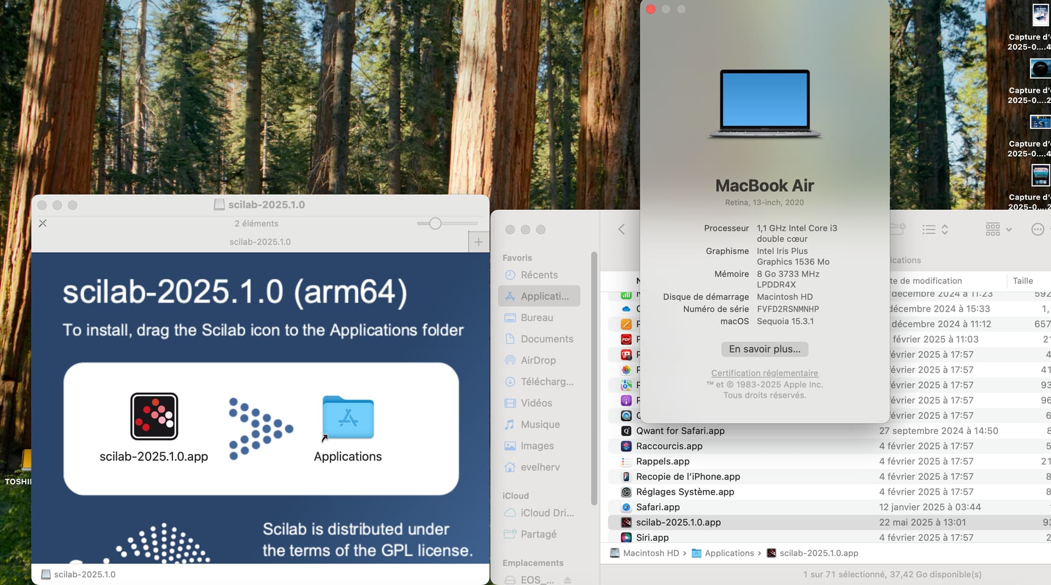
Task: Click the Emplacements section header in sidebar
Action: point(533,563)
